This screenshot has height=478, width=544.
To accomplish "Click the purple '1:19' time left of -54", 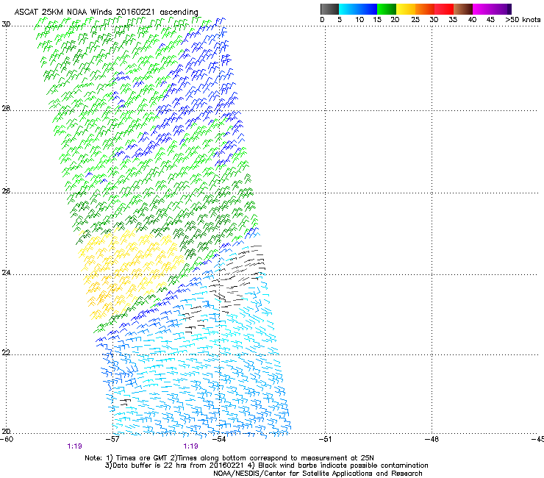I will 191,446.
